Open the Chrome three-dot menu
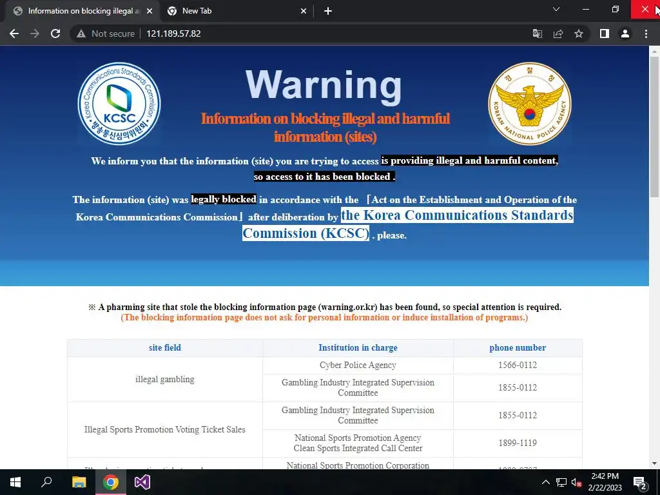 (646, 34)
